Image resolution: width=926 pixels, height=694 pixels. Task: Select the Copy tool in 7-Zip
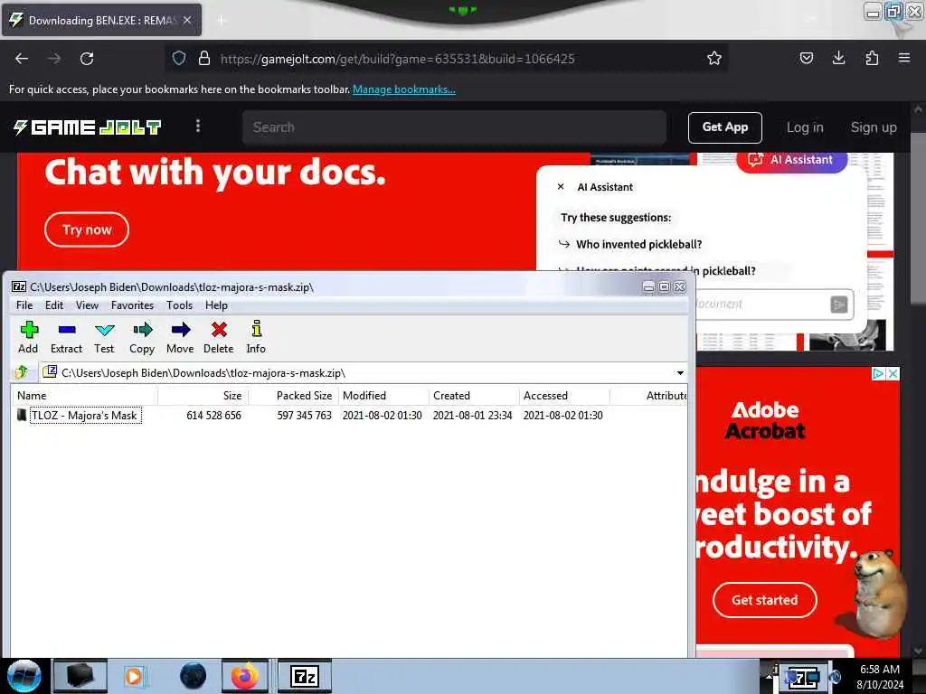click(x=142, y=337)
